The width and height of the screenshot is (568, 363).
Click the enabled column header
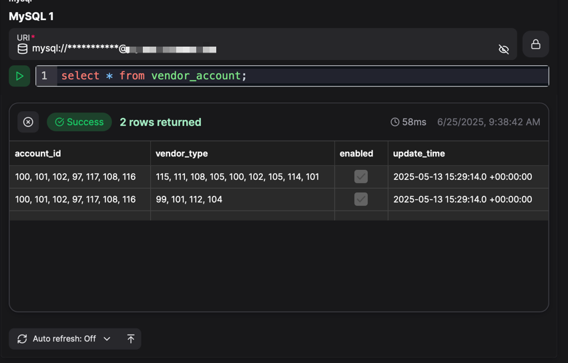click(x=356, y=153)
